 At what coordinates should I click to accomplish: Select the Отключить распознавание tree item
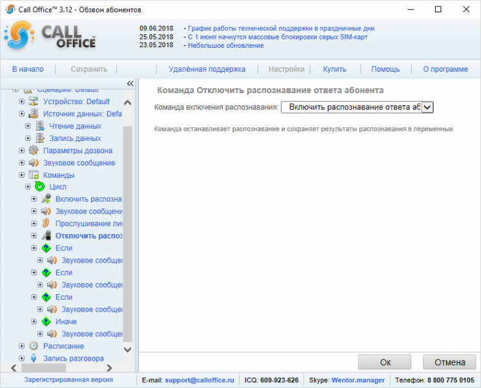point(88,236)
